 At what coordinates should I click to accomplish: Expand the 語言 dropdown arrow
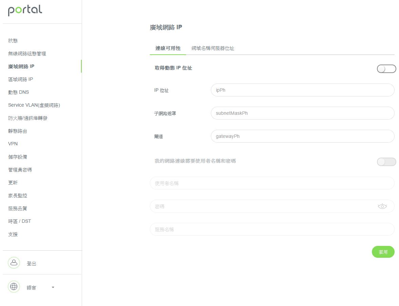(x=53, y=287)
